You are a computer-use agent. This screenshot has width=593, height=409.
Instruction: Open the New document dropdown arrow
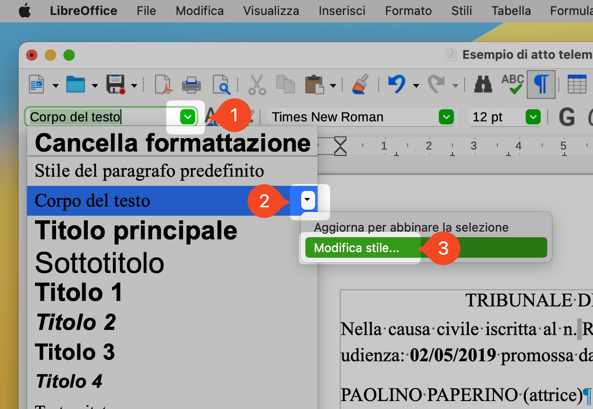[x=56, y=85]
